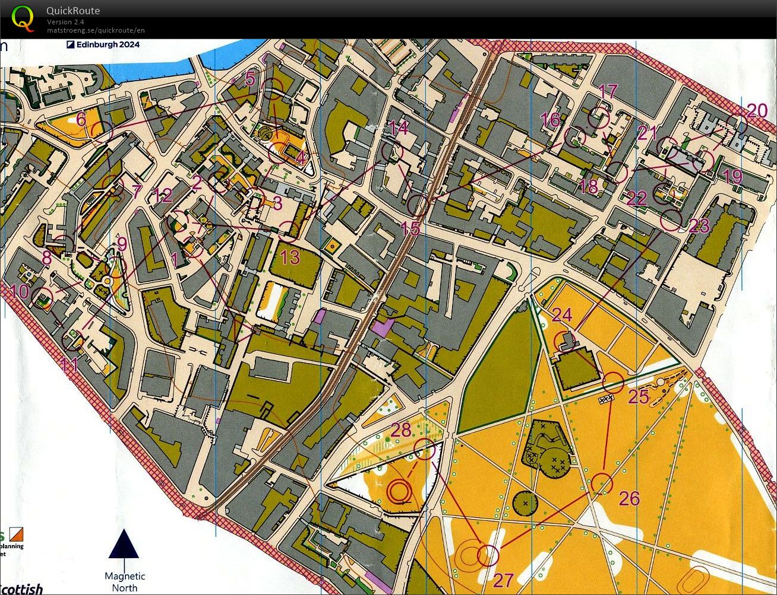
Task: Click control number 24 on the map
Action: 562,314
